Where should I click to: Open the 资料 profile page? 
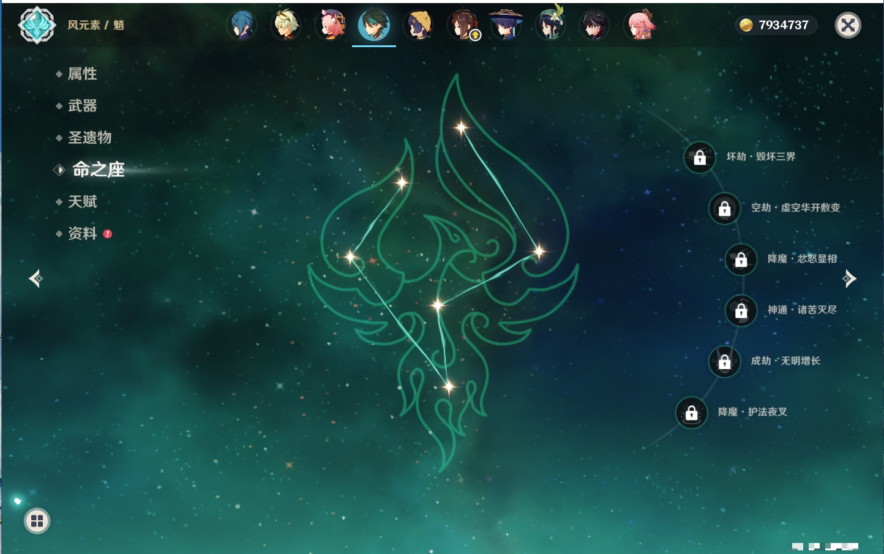pyautogui.click(x=82, y=233)
